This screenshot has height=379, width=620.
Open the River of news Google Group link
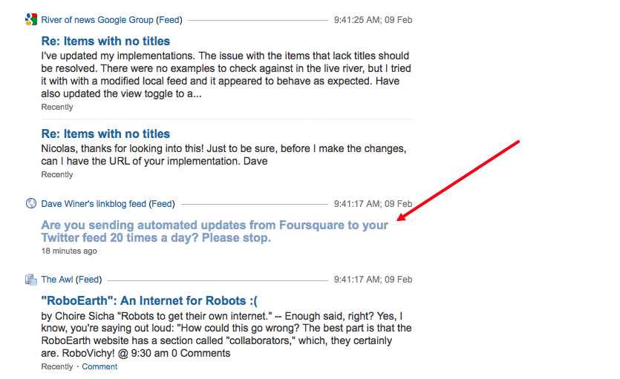pos(97,20)
